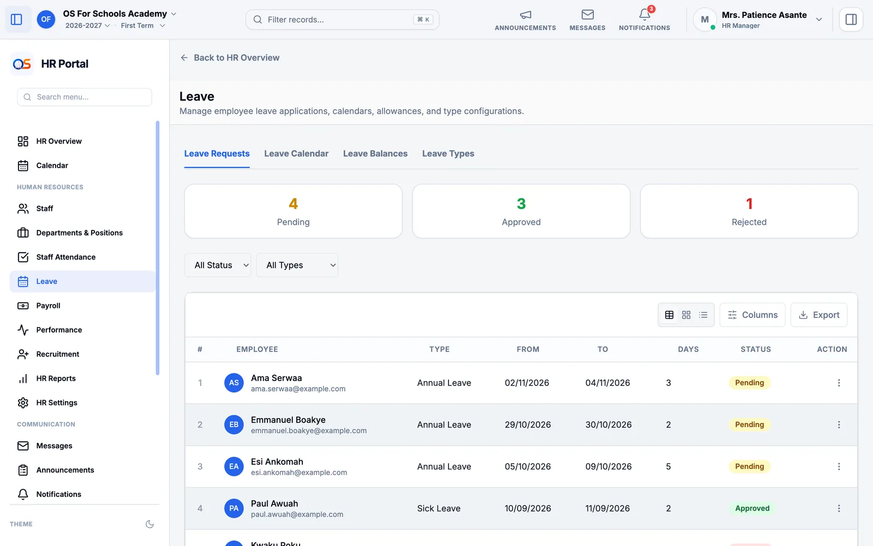Switch to list view layout
This screenshot has height=546, width=873.
point(703,315)
